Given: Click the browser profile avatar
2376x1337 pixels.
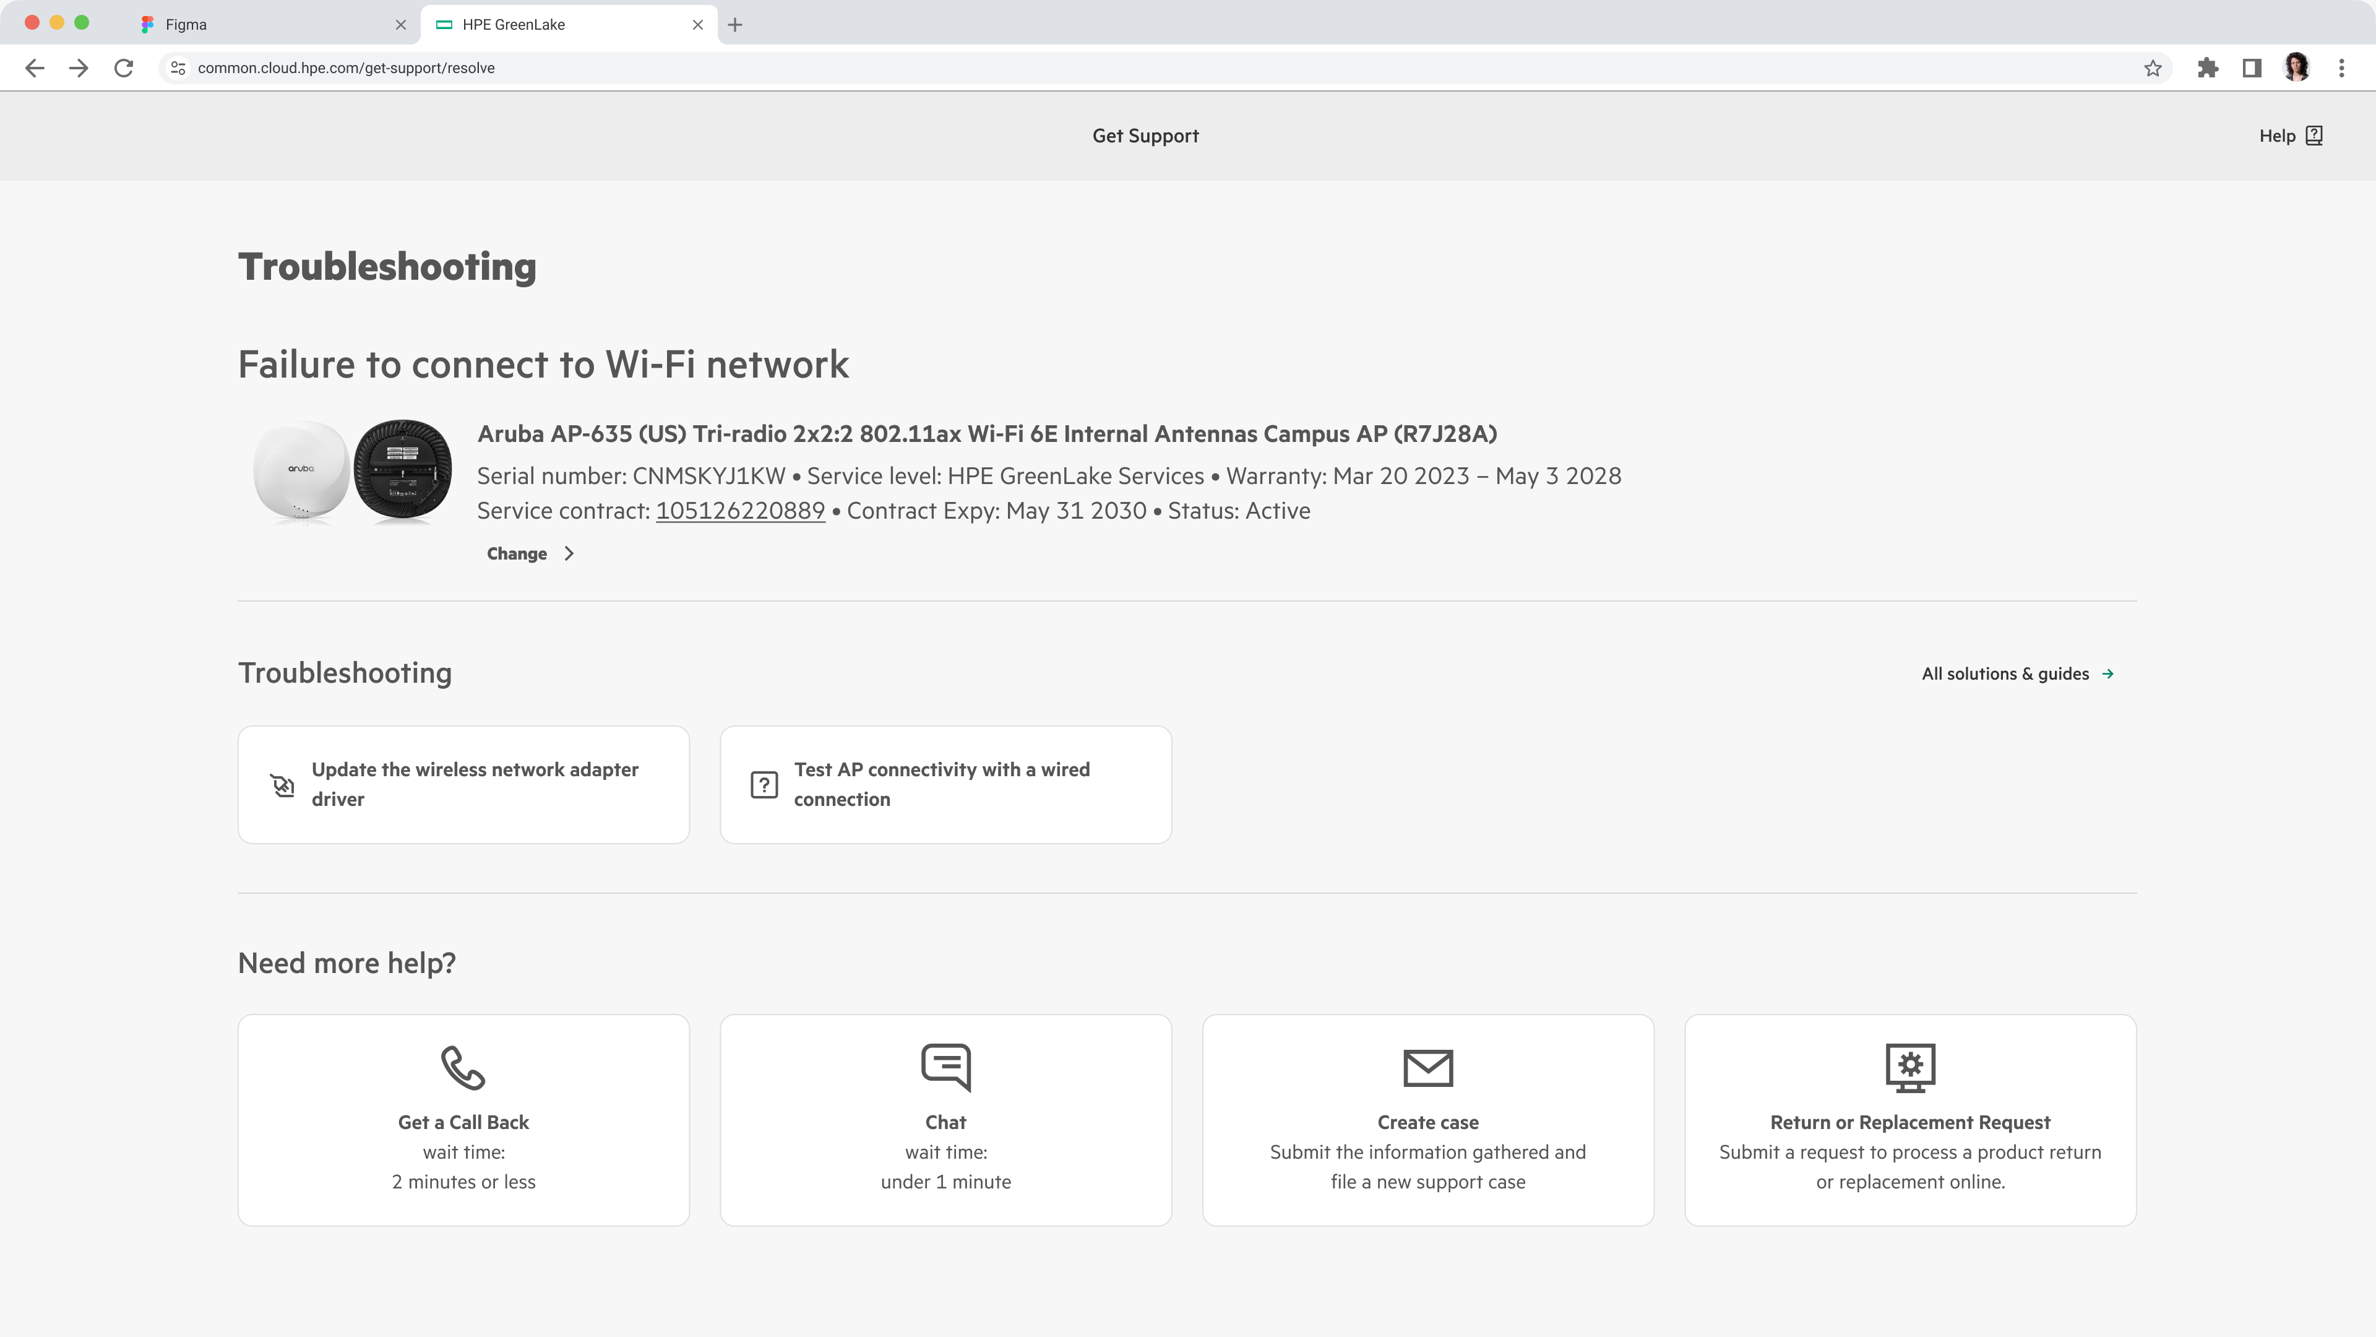Looking at the screenshot, I should point(2297,67).
